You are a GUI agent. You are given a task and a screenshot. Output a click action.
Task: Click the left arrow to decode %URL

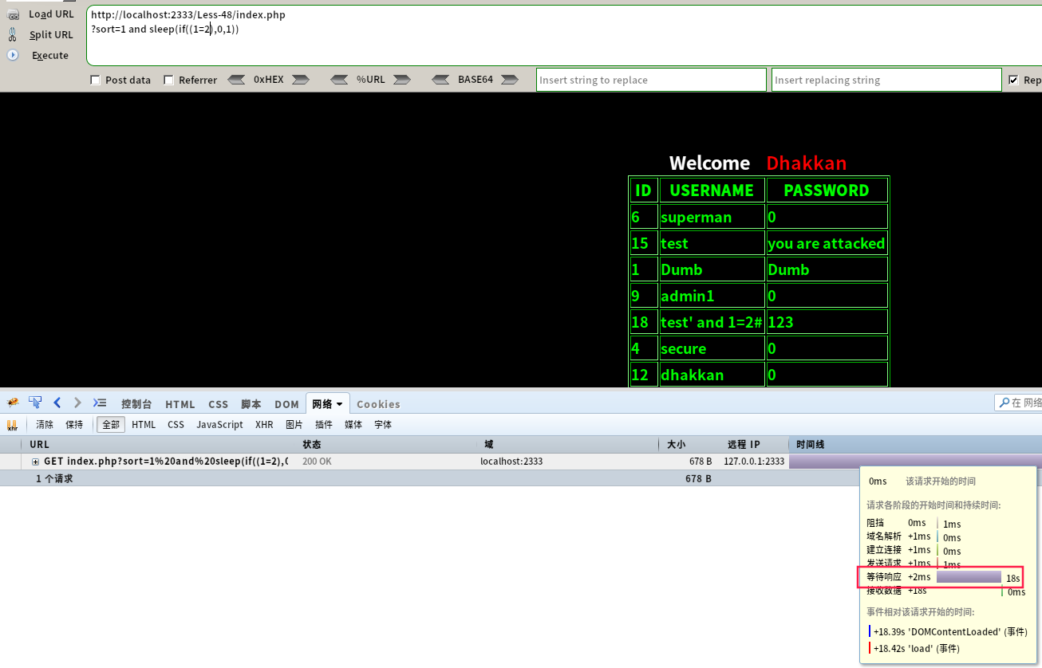tap(339, 80)
